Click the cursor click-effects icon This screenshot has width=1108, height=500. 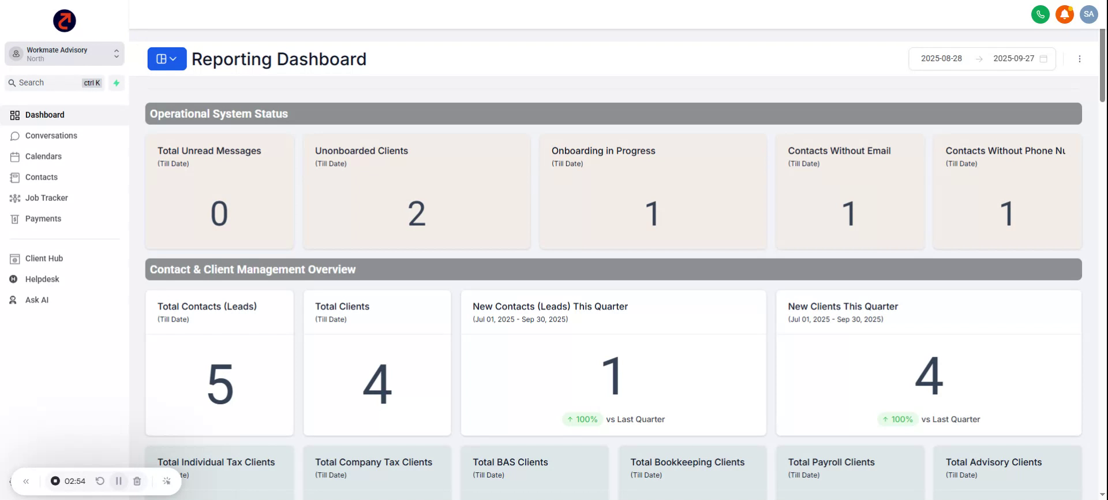[167, 481]
